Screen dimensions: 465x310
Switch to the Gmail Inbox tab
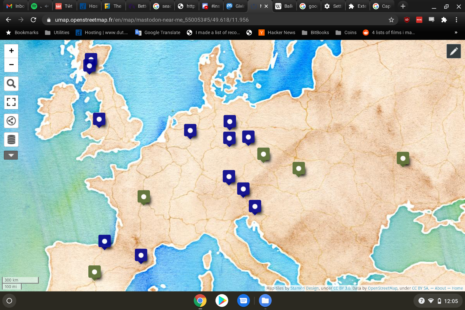15,6
